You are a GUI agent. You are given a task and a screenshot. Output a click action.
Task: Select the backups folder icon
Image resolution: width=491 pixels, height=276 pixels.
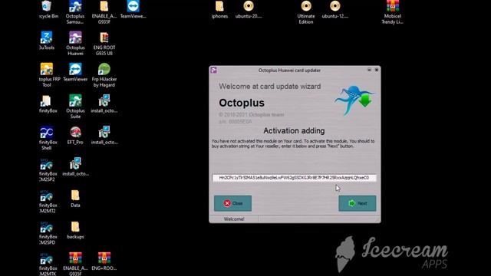click(75, 230)
